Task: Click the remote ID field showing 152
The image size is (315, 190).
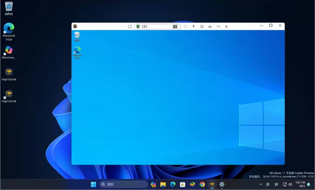Action: (156, 26)
